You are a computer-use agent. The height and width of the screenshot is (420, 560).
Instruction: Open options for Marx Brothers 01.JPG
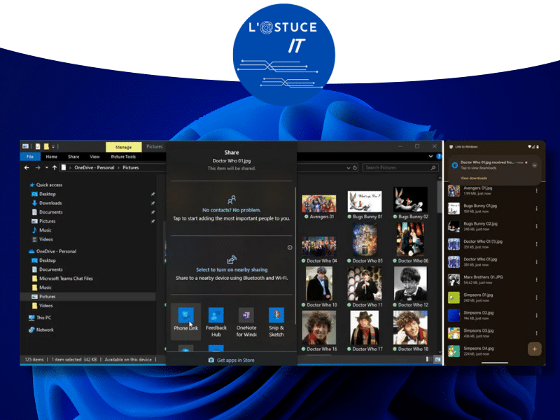pyautogui.click(x=536, y=279)
